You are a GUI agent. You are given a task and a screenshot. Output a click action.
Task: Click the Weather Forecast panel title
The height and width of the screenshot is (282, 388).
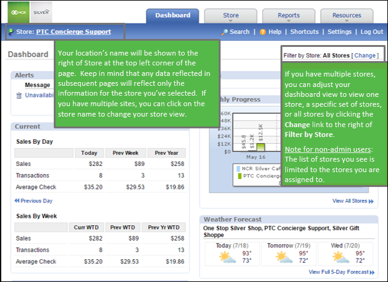click(232, 220)
